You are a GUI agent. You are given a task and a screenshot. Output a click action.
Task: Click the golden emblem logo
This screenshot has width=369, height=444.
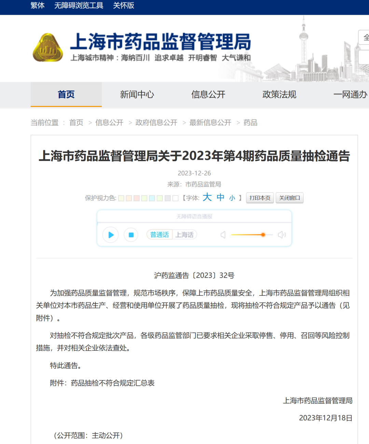click(x=47, y=47)
